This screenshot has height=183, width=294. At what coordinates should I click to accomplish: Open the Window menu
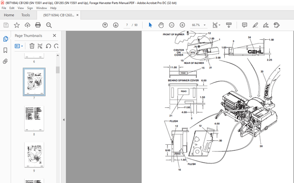pos(41,8)
